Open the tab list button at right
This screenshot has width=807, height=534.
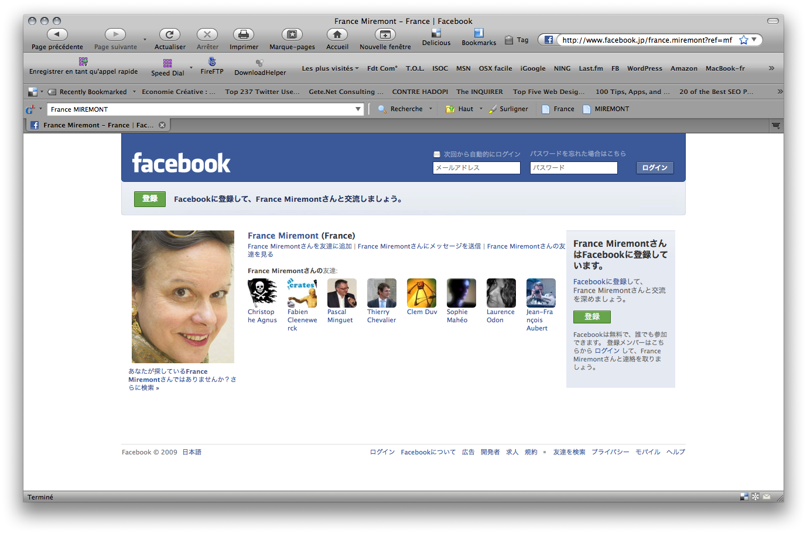click(x=776, y=125)
